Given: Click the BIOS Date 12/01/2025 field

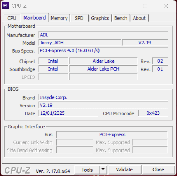Looking at the screenshot, I should pos(68,113).
